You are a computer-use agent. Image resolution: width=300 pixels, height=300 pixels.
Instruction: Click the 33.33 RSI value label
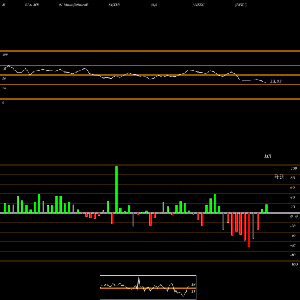tap(276, 81)
